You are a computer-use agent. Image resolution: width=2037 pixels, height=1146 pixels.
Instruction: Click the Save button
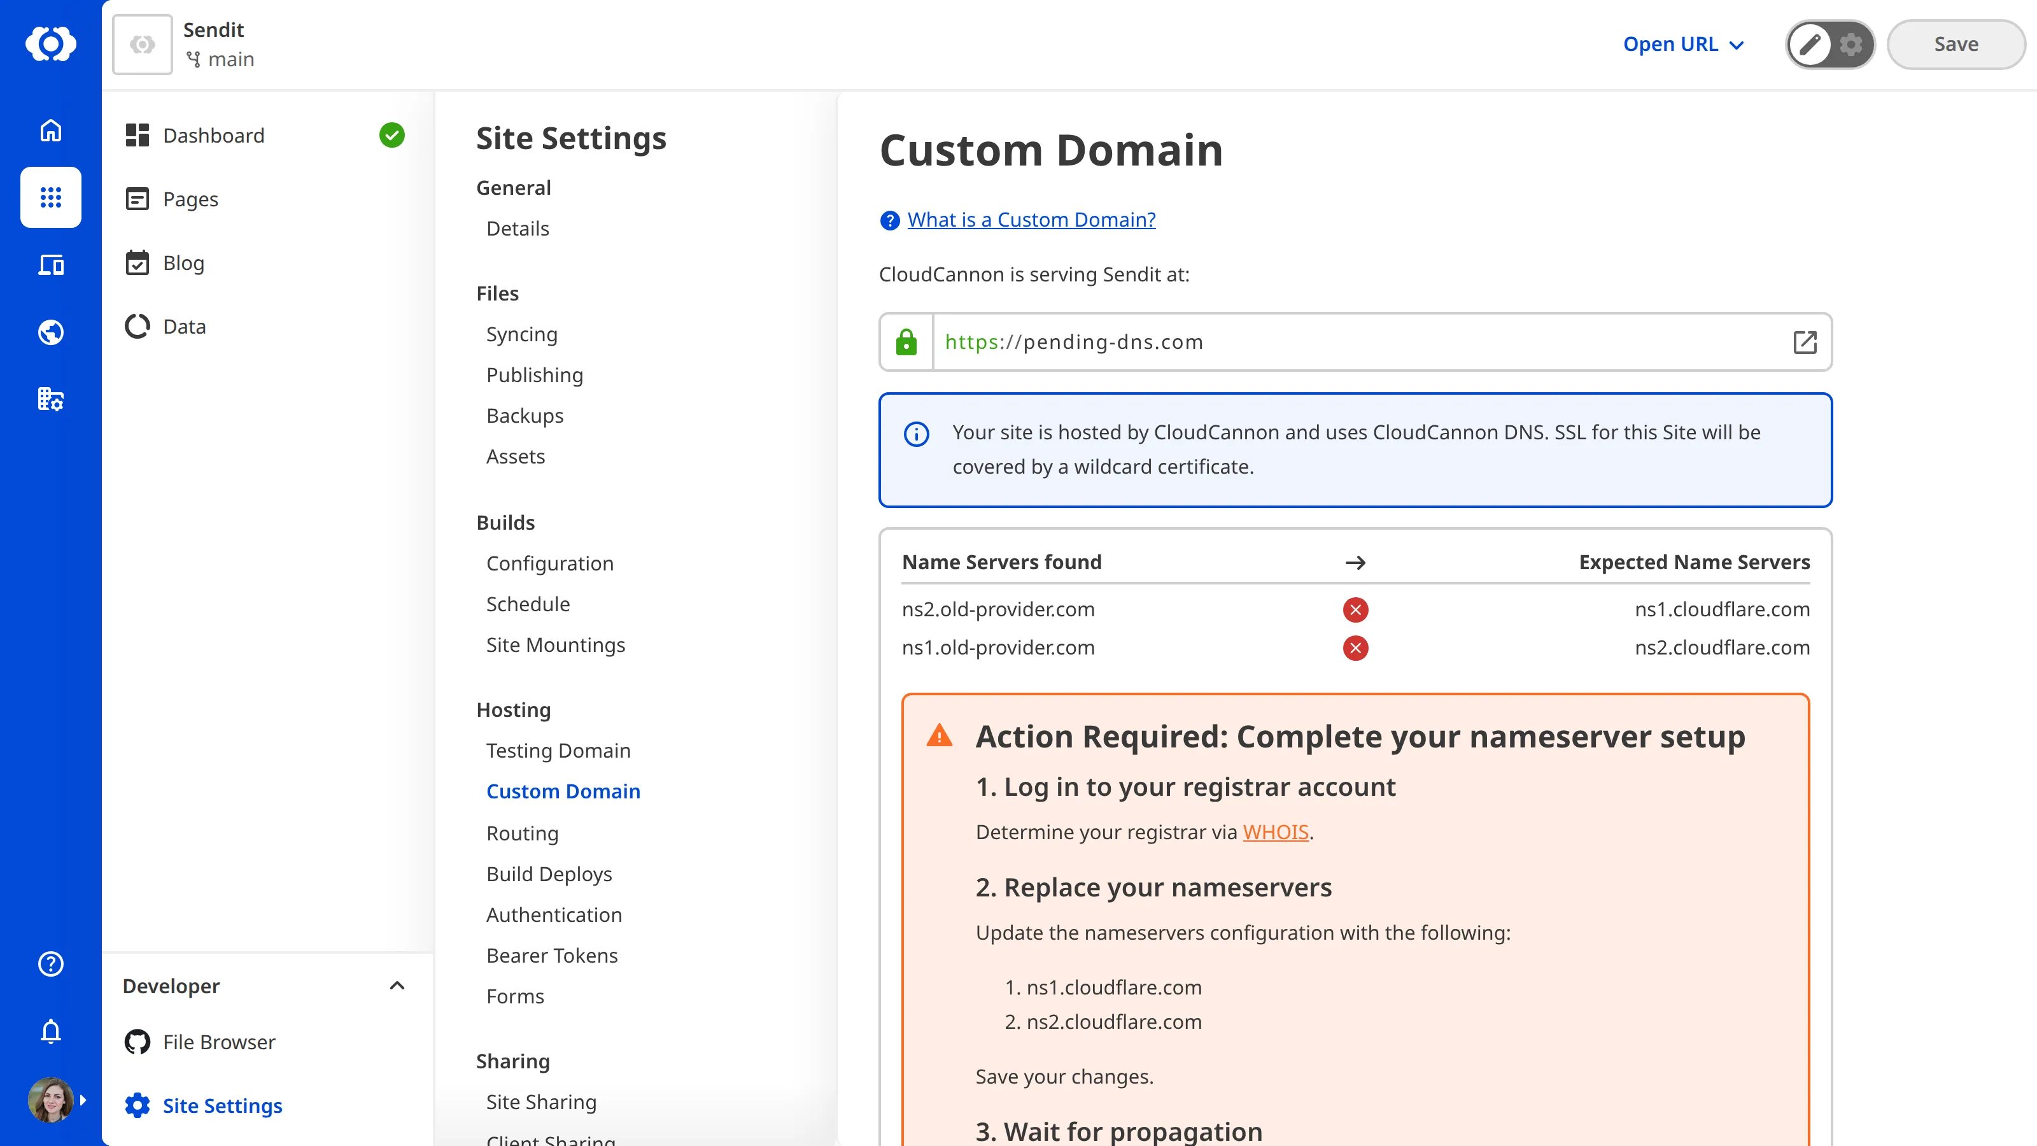coord(1956,45)
